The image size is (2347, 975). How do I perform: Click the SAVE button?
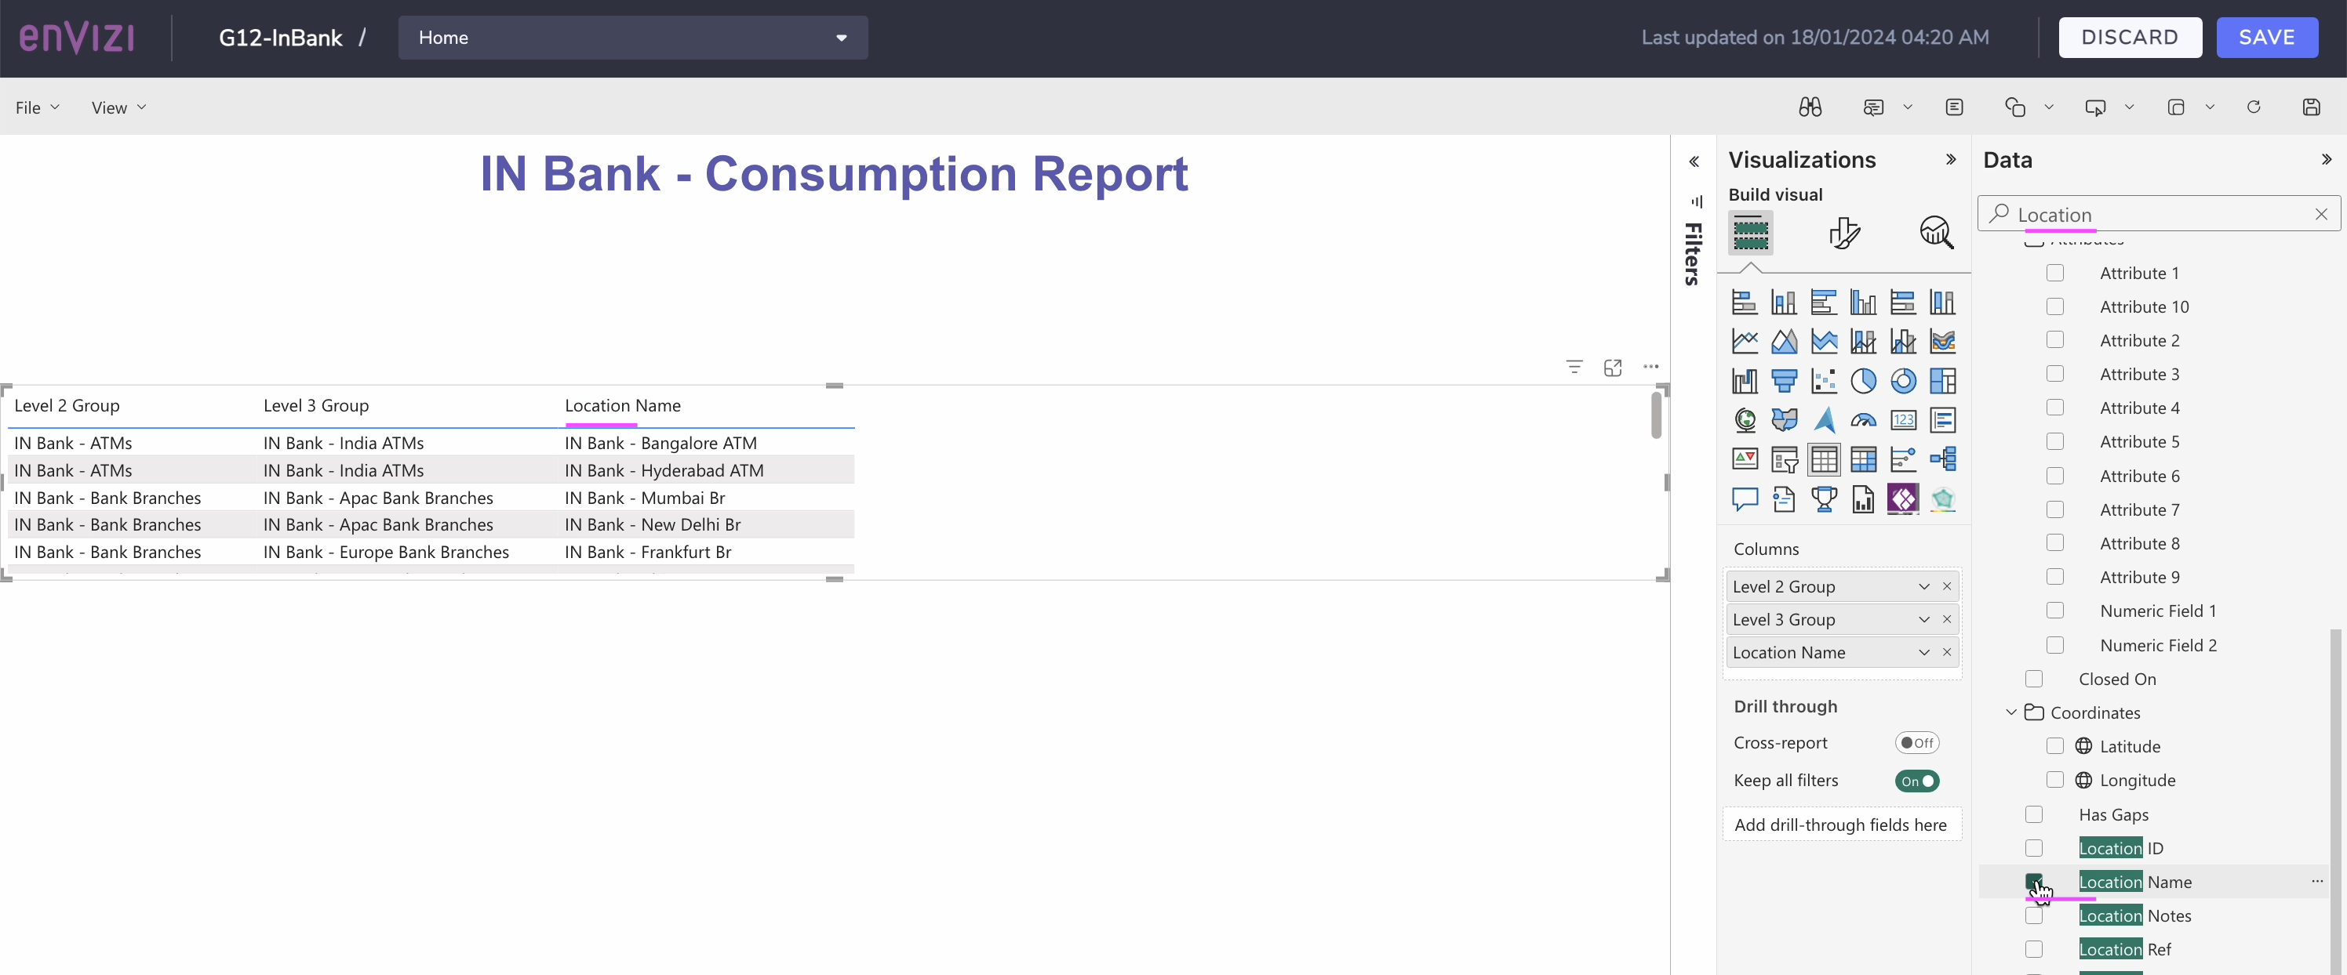2267,38
